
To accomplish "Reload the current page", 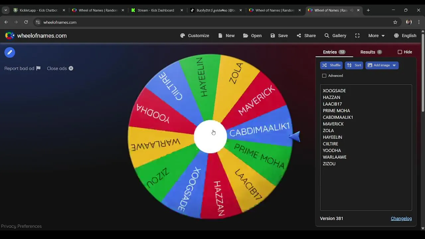I will (26, 22).
